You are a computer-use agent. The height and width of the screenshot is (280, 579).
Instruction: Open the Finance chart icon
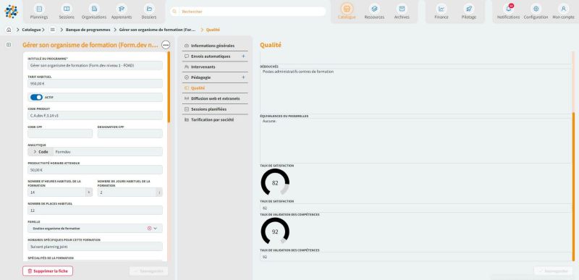click(441, 9)
